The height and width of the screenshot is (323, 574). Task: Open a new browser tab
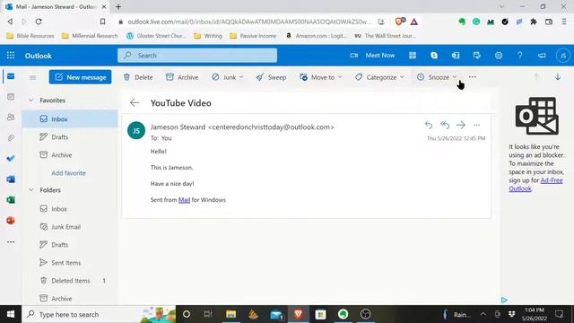pyautogui.click(x=118, y=6)
